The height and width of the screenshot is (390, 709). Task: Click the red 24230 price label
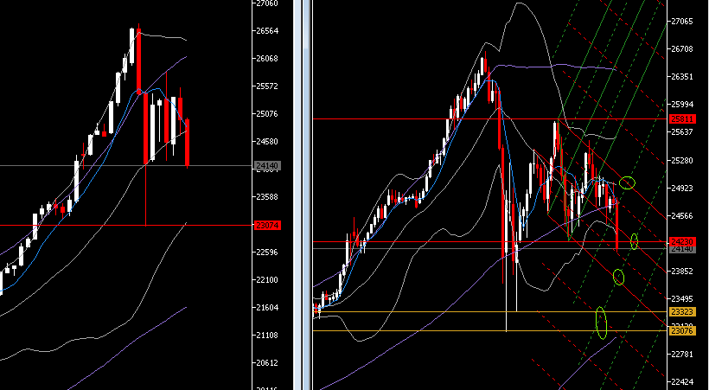point(682,242)
